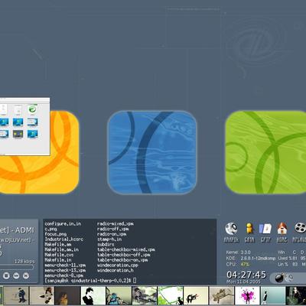Click menu-check-11.xpm in the terminal
306x306 pixels.
tap(65, 265)
